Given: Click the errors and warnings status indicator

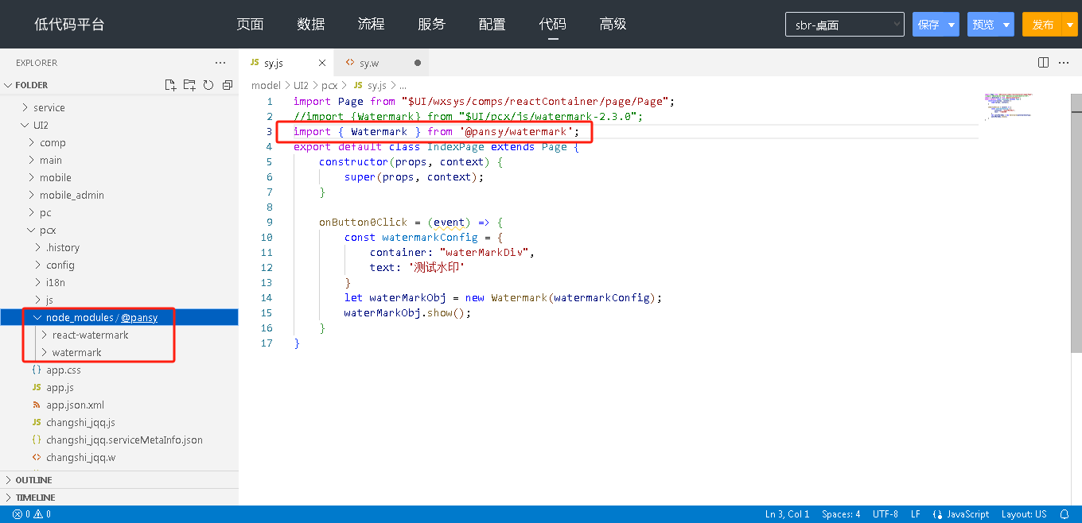Looking at the screenshot, I should click(x=32, y=514).
